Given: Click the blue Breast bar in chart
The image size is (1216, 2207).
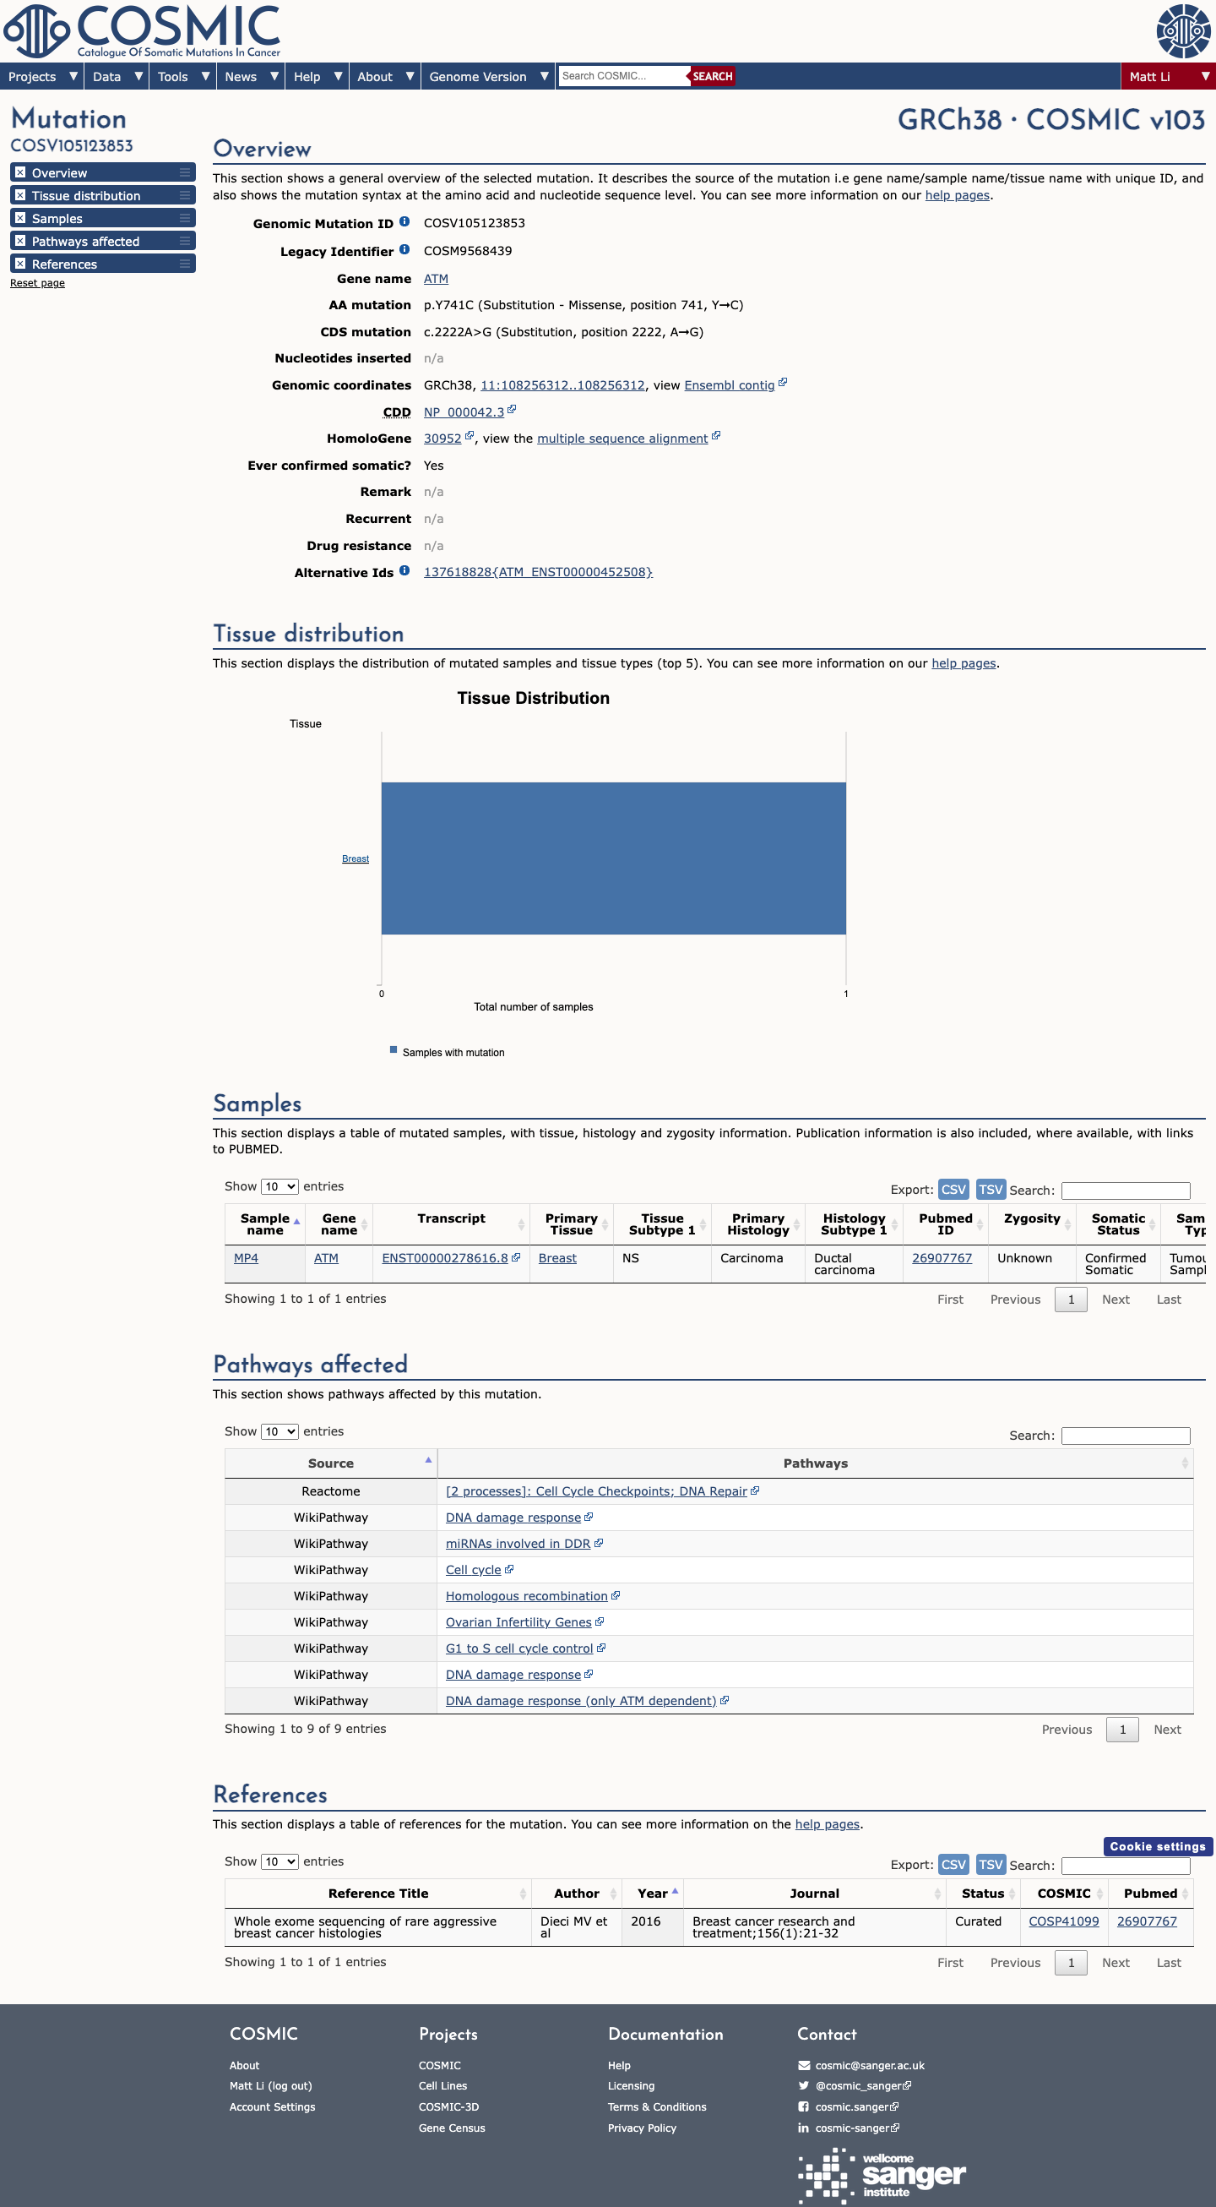Looking at the screenshot, I should tap(613, 858).
